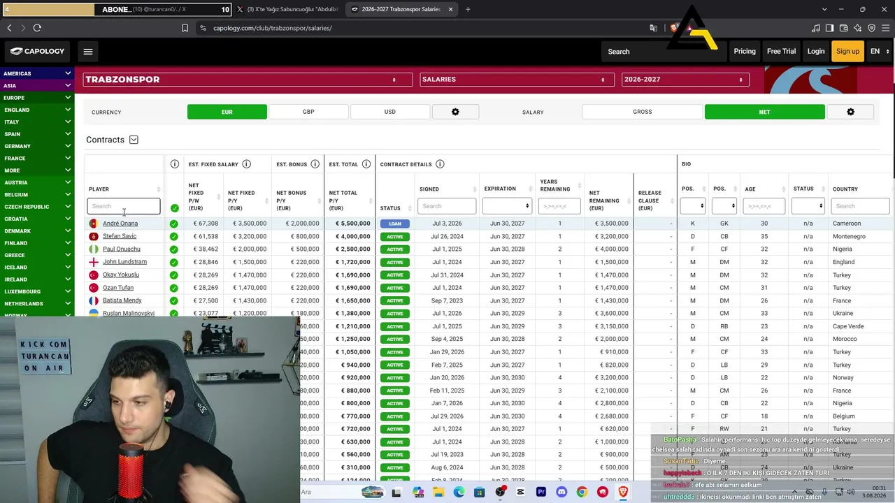Open the browser main menu icon

885,28
